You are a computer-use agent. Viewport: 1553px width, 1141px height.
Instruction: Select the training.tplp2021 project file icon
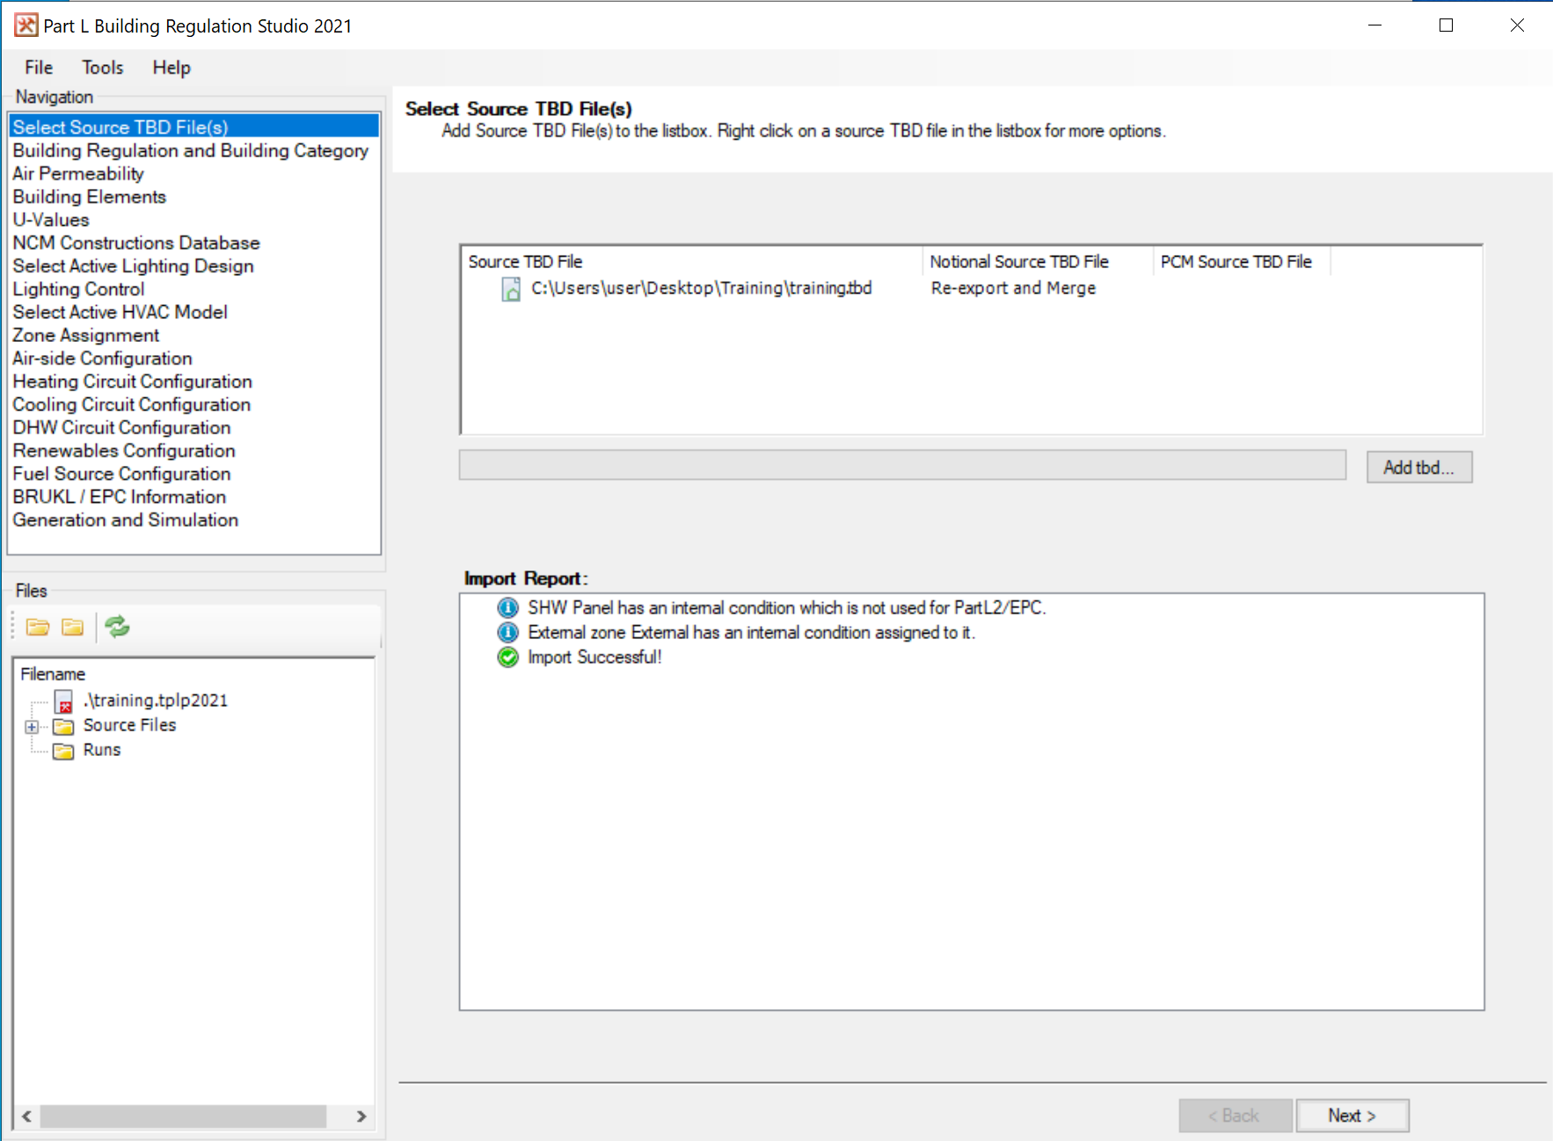click(x=64, y=701)
